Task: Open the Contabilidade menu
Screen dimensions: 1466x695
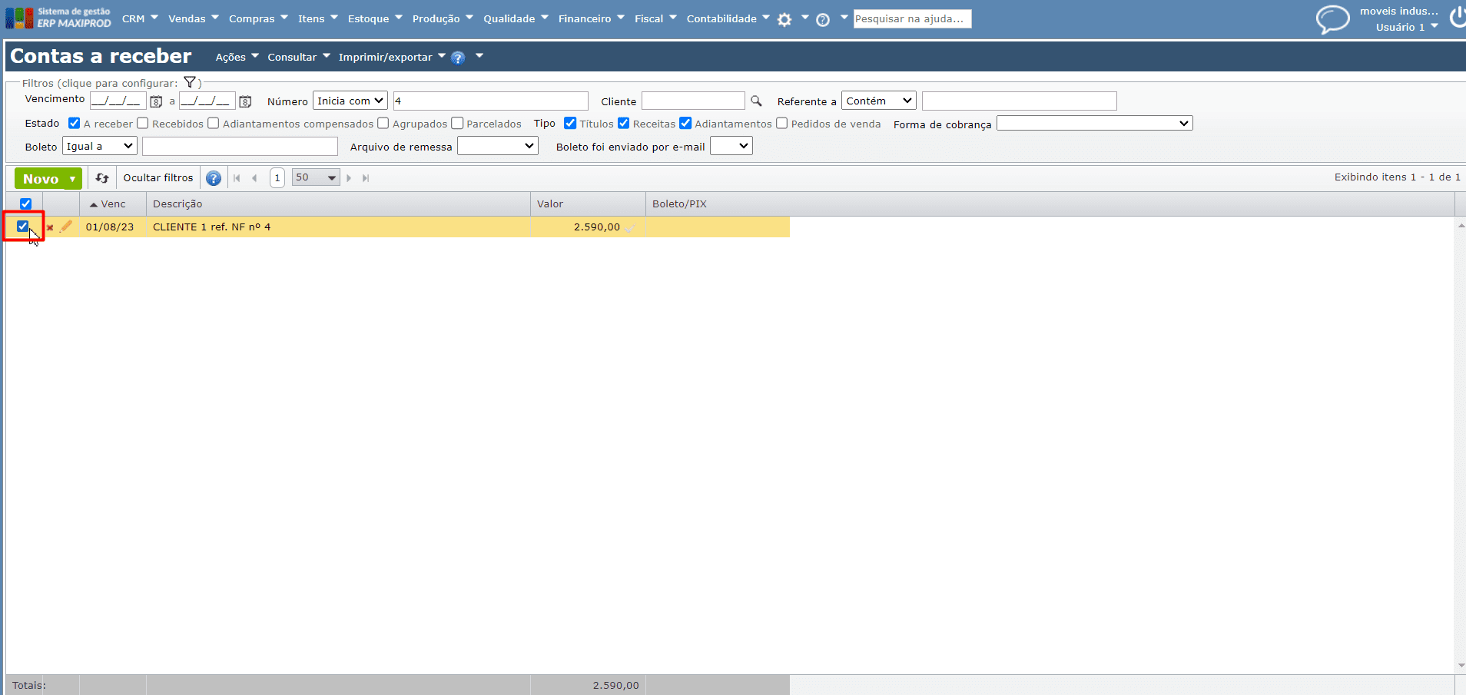Action: (728, 18)
